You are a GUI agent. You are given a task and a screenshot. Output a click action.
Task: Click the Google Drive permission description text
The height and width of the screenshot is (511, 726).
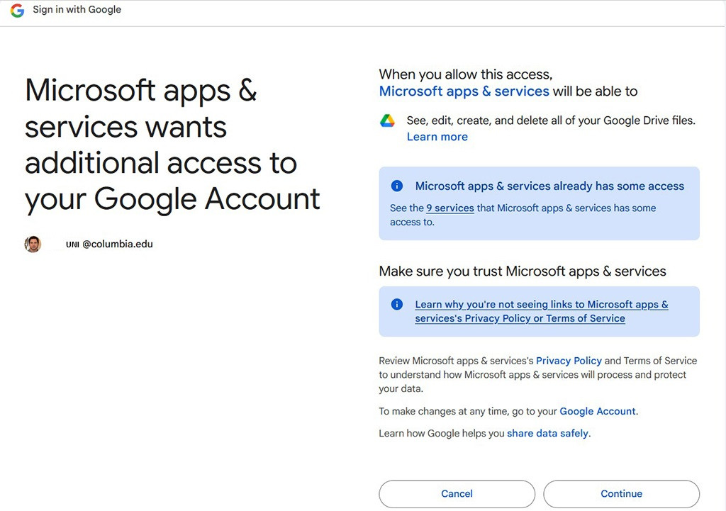tap(550, 120)
